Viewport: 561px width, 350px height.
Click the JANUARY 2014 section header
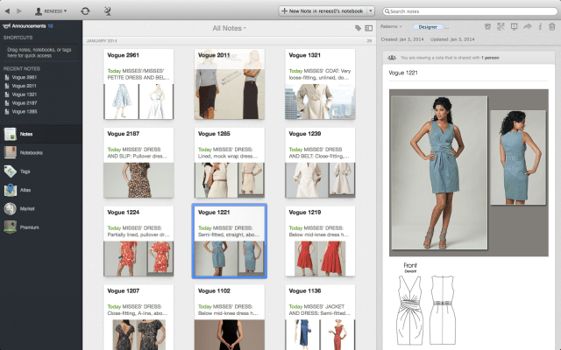(x=102, y=41)
